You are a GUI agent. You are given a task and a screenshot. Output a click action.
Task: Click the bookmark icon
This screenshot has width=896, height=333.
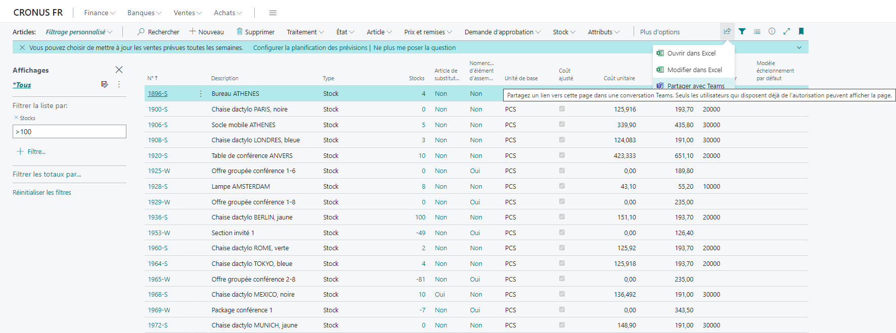[801, 31]
